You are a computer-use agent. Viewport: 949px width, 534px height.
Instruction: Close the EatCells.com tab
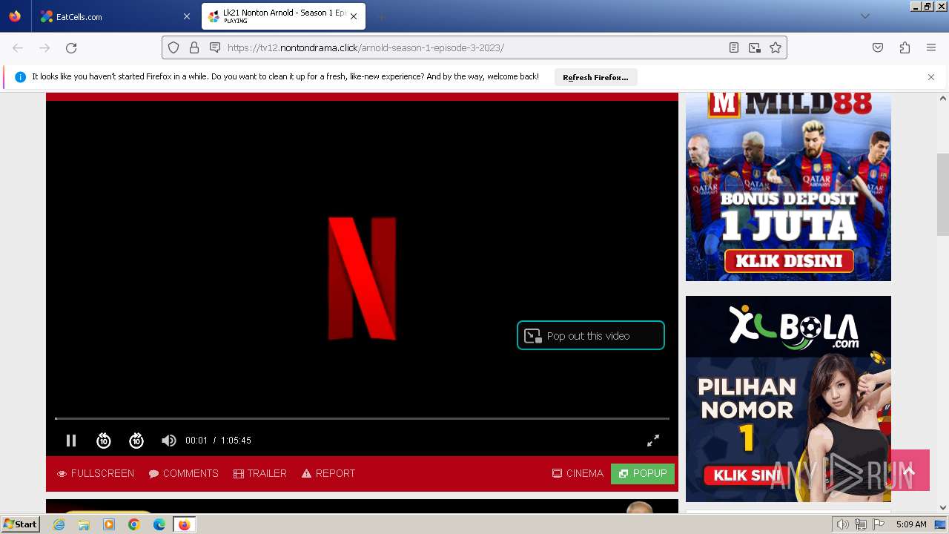coord(186,16)
